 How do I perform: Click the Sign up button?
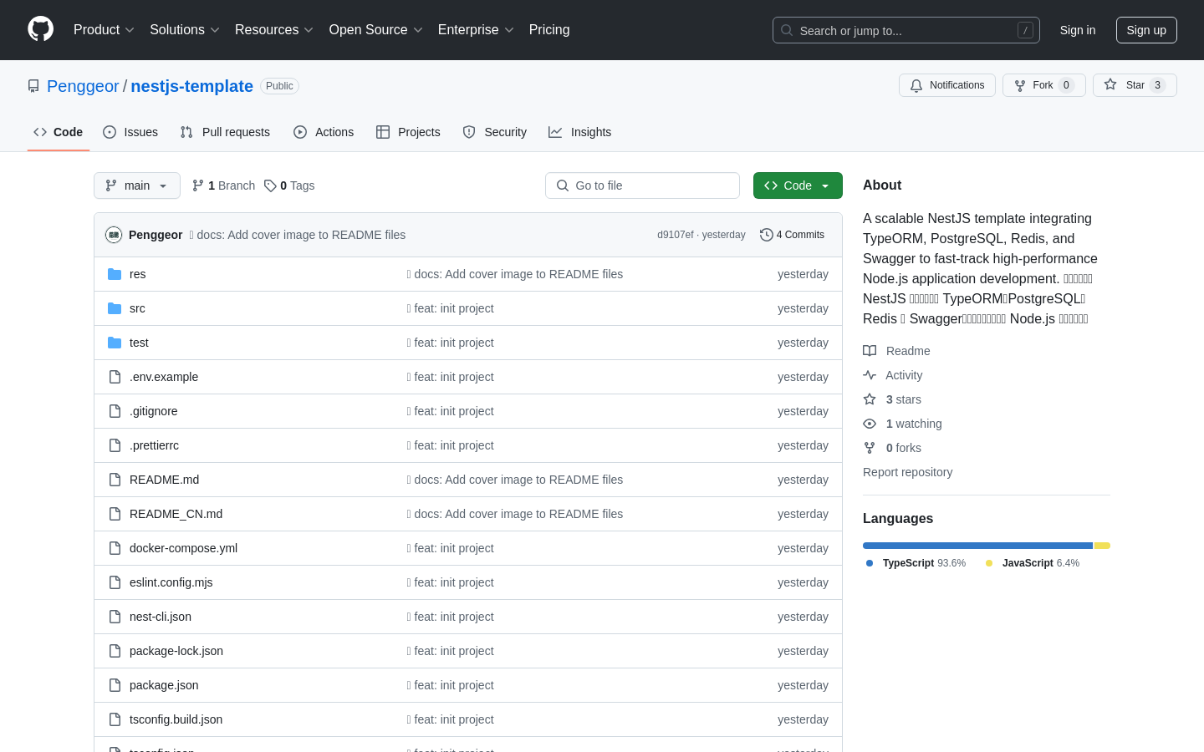click(x=1146, y=30)
